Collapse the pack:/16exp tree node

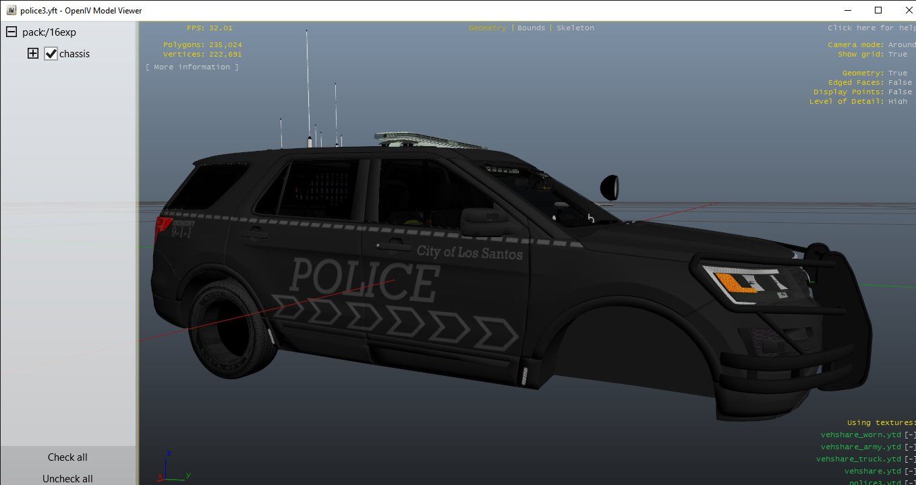click(11, 32)
